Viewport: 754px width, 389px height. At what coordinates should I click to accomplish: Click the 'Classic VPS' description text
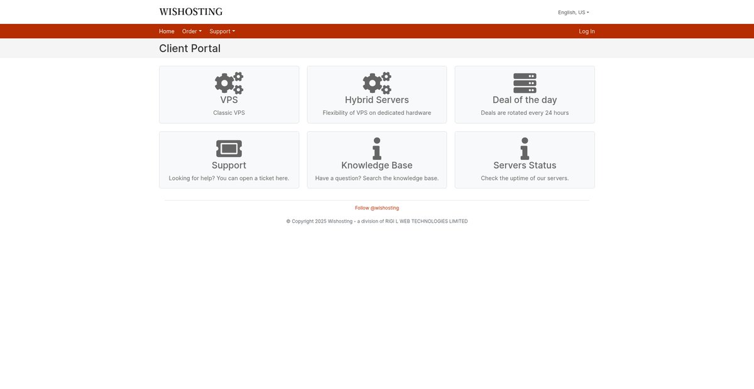tap(229, 113)
